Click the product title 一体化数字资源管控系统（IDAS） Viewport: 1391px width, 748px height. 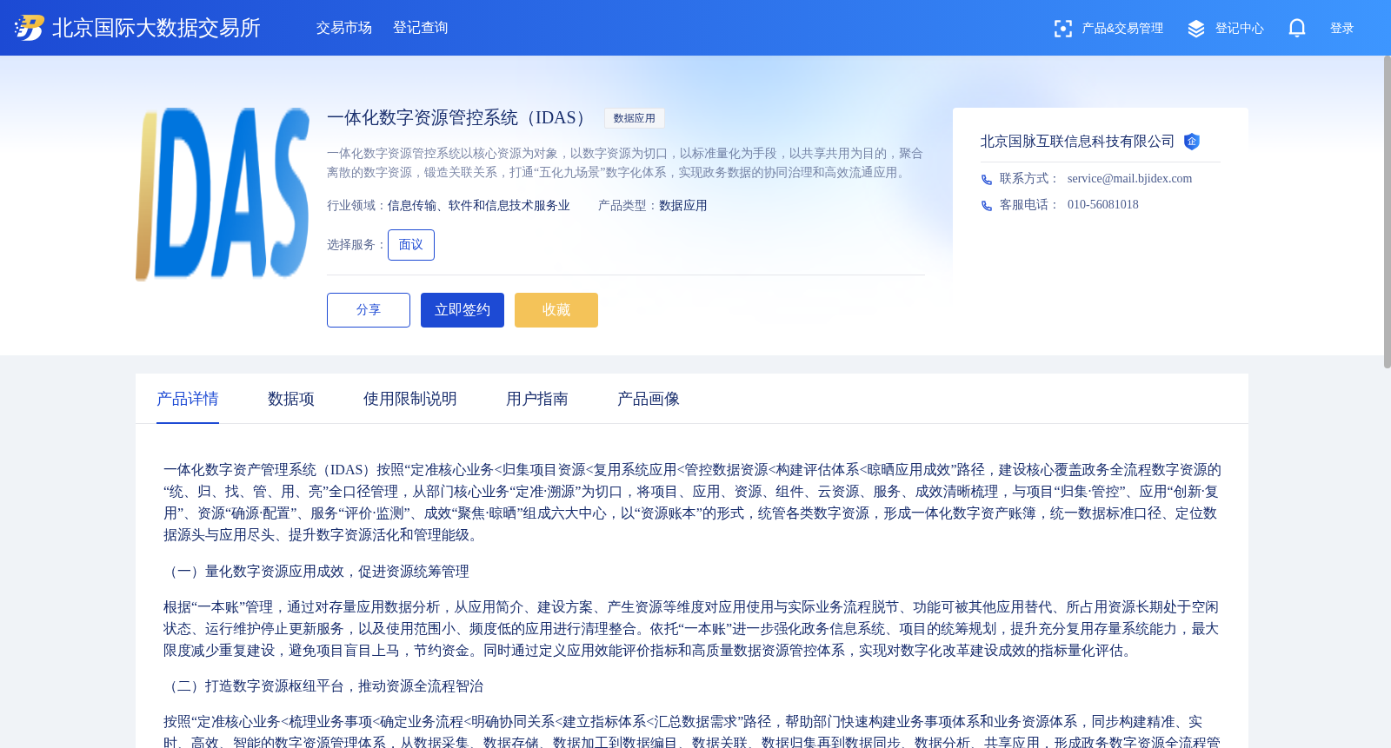[460, 118]
